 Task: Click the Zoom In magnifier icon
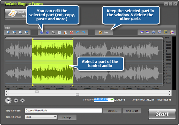click(8, 32)
